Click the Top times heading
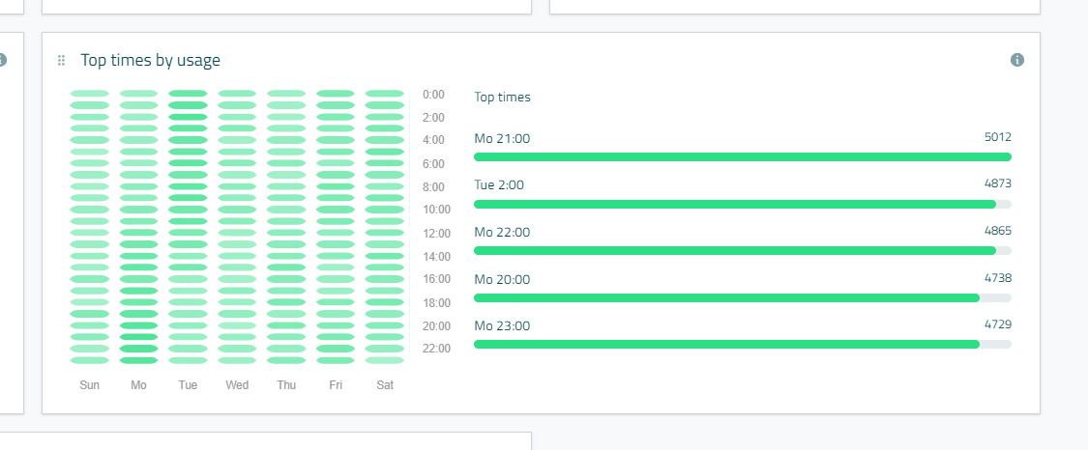The width and height of the screenshot is (1088, 450). tap(502, 97)
